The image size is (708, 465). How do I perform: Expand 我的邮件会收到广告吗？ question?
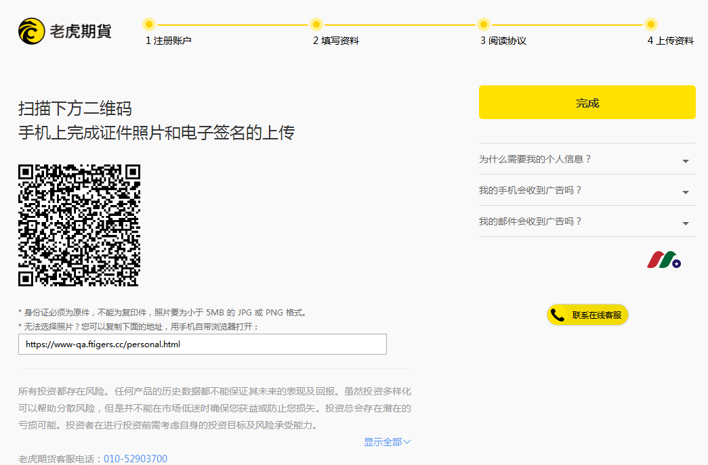pos(587,221)
